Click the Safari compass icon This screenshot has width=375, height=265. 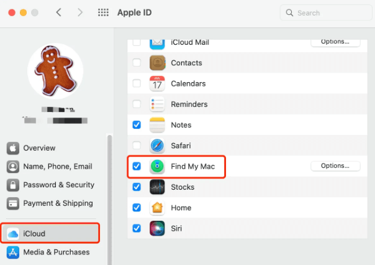pos(158,146)
